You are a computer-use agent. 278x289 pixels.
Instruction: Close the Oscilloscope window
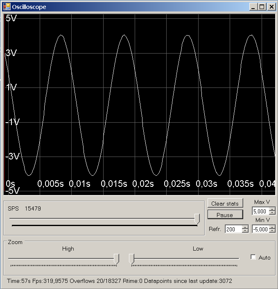(x=271, y=7)
